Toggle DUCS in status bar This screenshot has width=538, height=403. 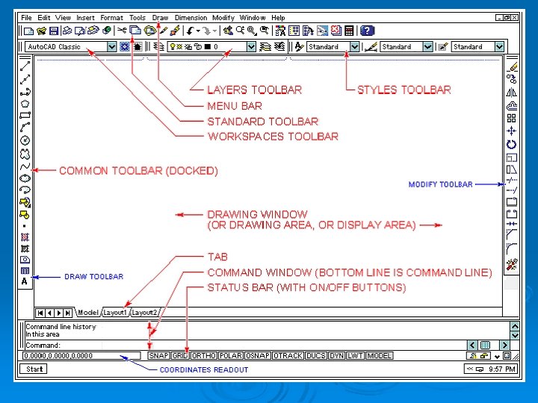pyautogui.click(x=316, y=356)
